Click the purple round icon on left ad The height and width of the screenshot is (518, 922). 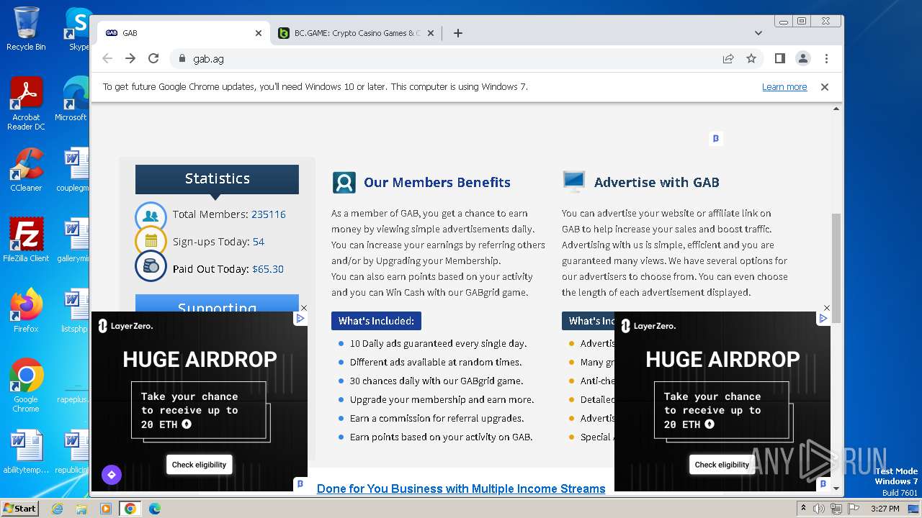[x=111, y=475]
